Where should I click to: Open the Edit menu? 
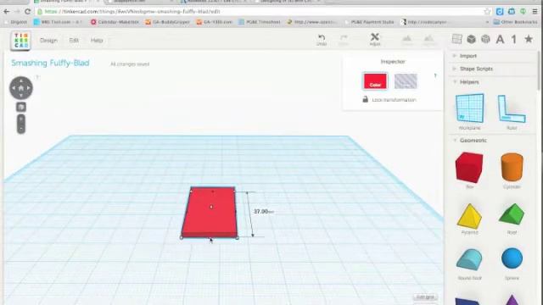(74, 41)
